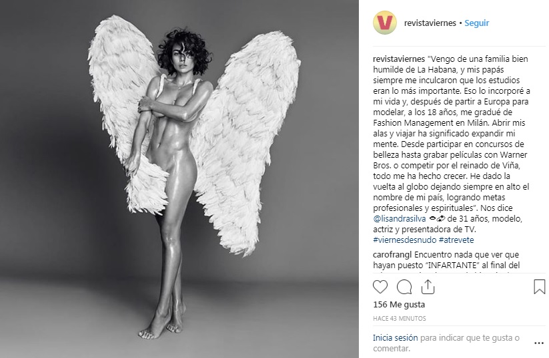Open the #viernesdesnudo hashtag
Viewport: 549px width, 358px height.
(x=405, y=240)
